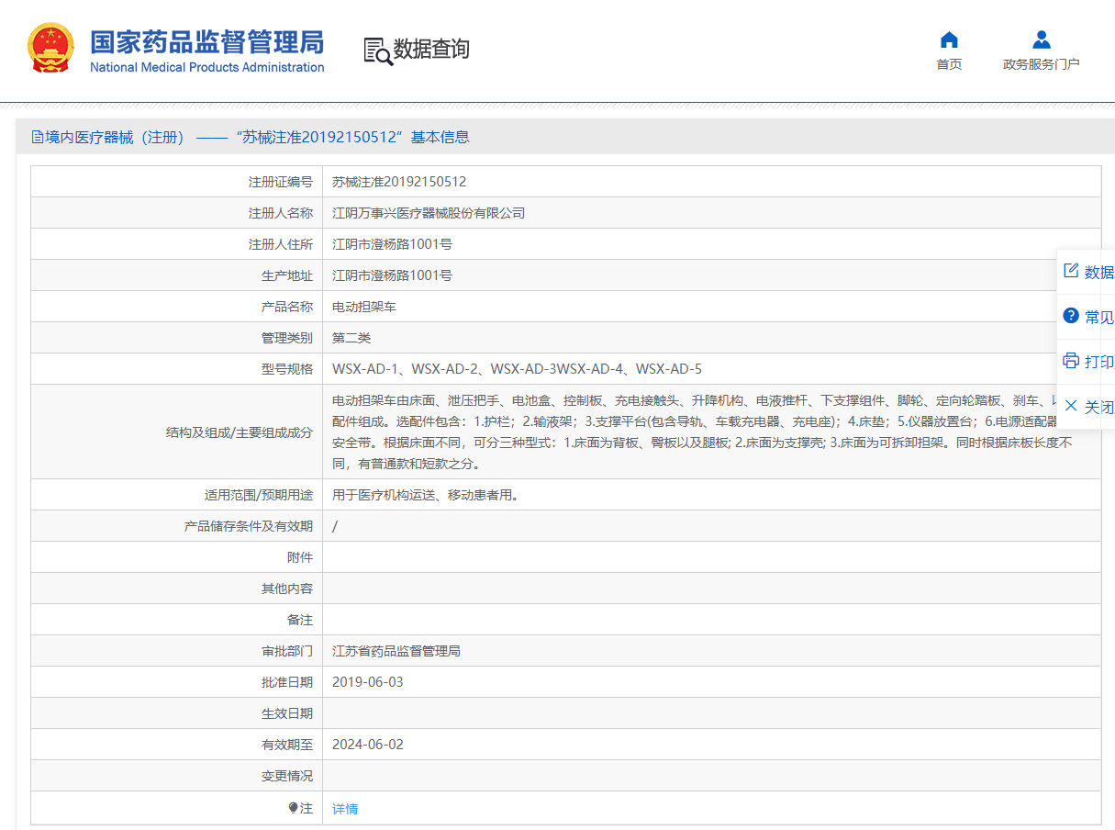Image resolution: width=1115 pixels, height=830 pixels.
Task: Open the 详情 link in the 注 row
Action: 345,809
